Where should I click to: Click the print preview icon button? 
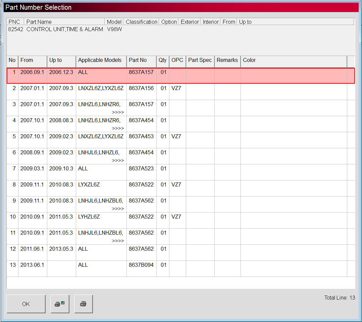click(60, 304)
